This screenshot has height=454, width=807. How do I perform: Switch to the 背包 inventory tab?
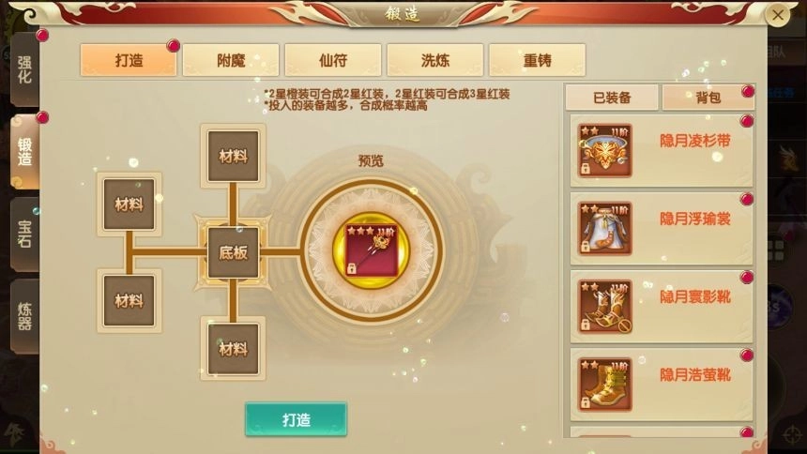708,98
